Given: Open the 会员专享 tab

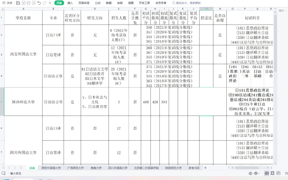Looking at the screenshot, I should pyautogui.click(x=161, y=3).
